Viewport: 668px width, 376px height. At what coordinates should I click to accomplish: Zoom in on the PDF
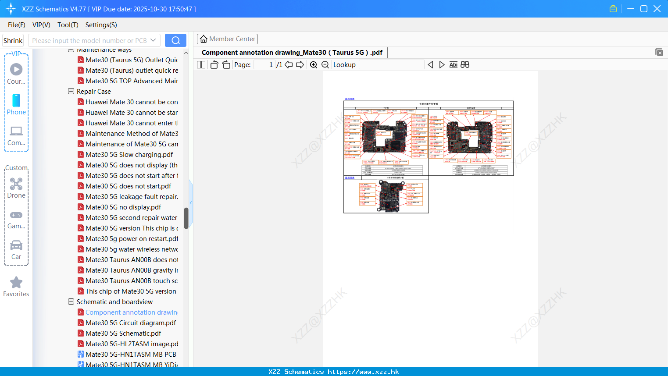pyautogui.click(x=314, y=65)
